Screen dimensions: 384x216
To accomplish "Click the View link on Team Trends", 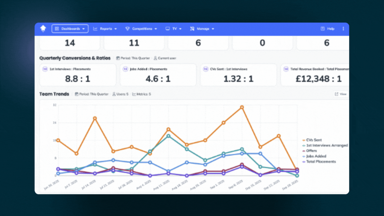I will point(341,94).
